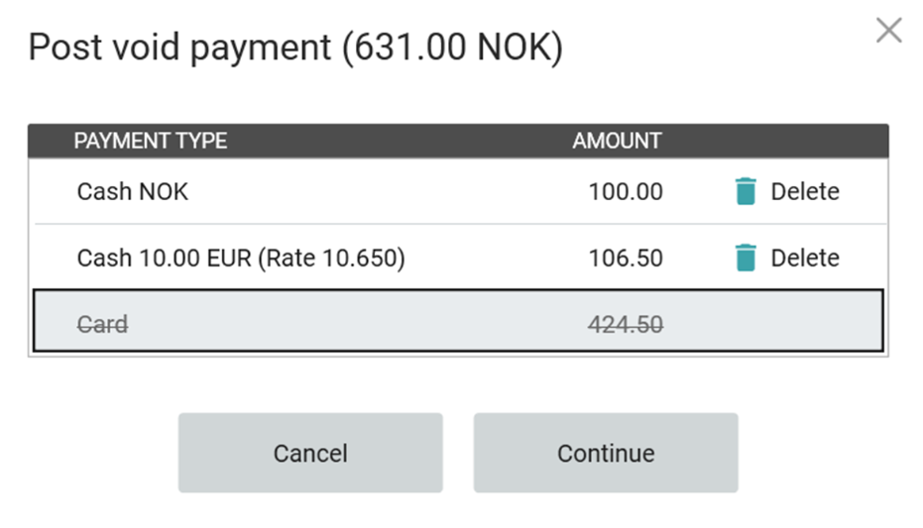Click Delete text on Cash EUR row
This screenshot has width=923, height=528.
(x=804, y=258)
